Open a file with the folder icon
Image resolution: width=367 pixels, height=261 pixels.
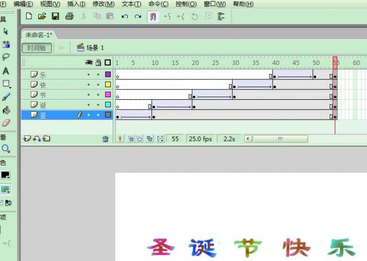42,16
